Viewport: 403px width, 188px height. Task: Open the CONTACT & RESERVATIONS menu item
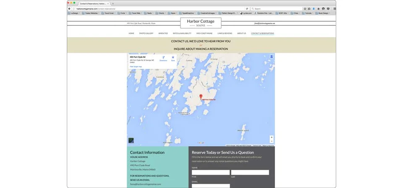tap(262, 33)
